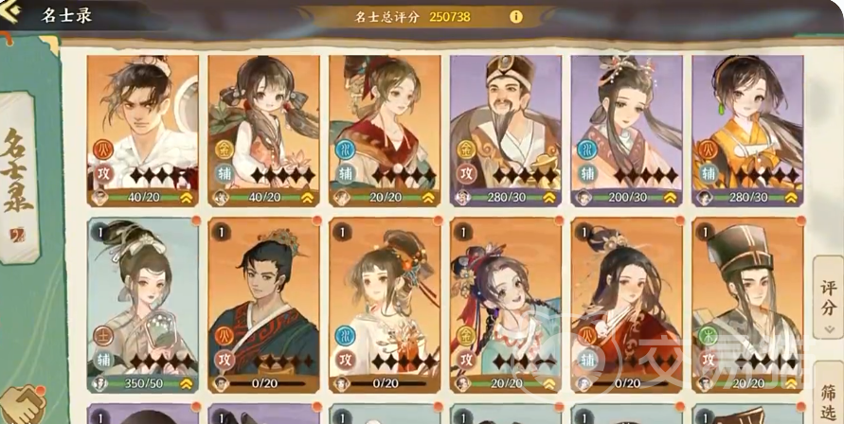
Task: Tap the 0/20 bar on the green-robed man card
Action: pos(265,383)
